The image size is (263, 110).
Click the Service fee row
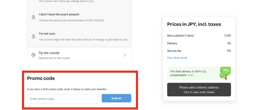pyautogui.click(x=199, y=51)
